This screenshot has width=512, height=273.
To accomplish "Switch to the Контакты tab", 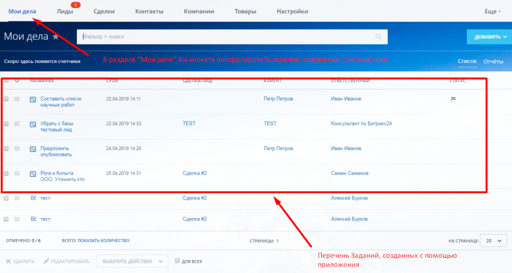I will point(149,11).
